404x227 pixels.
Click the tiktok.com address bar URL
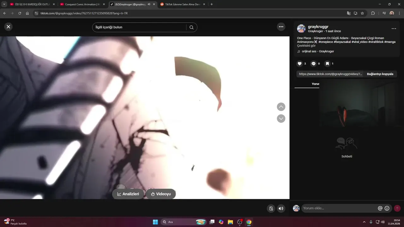click(x=84, y=14)
